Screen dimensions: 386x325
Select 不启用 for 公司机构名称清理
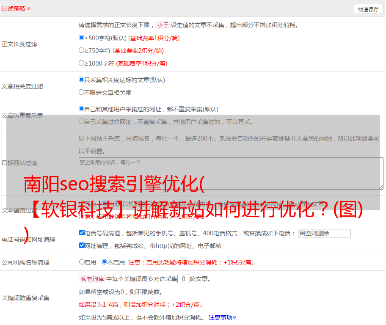104,262
